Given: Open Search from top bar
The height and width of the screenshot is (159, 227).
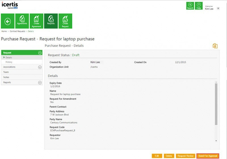Looking at the screenshot, I should [190, 6].
